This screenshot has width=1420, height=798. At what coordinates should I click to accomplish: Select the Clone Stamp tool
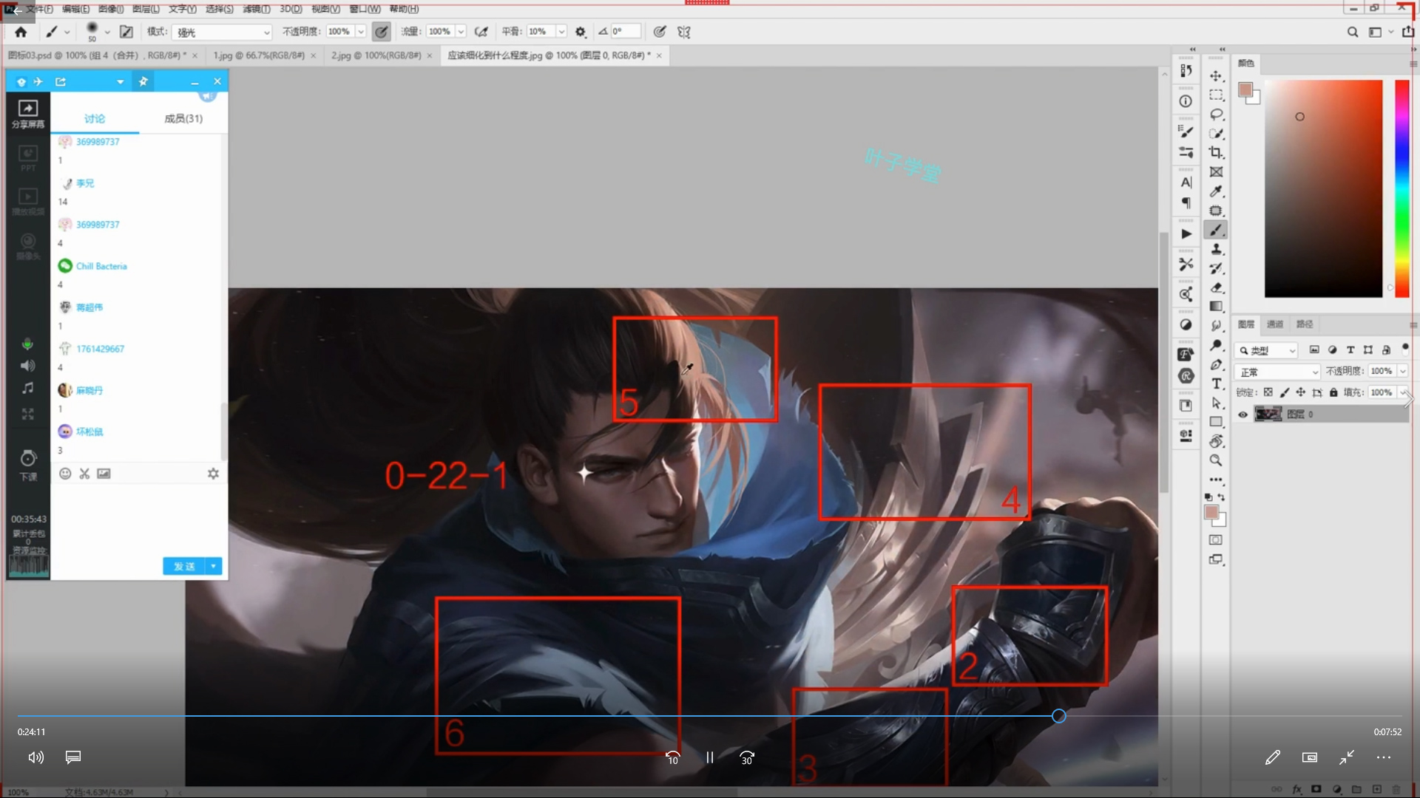coord(1216,249)
